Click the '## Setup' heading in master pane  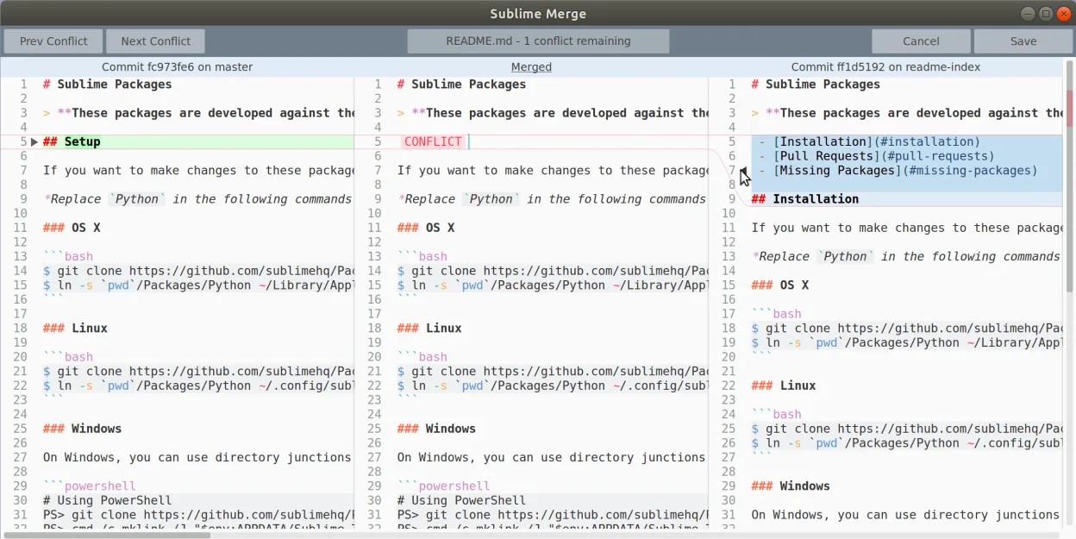(72, 141)
